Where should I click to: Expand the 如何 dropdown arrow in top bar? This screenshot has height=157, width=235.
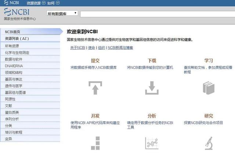coord(58,3)
